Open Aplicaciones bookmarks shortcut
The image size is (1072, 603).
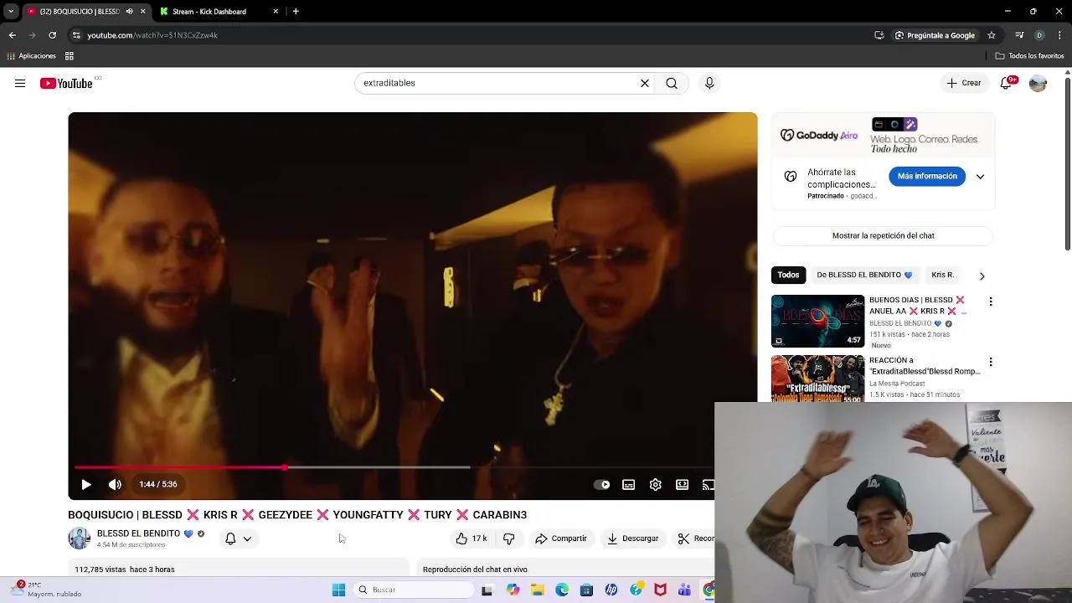click(31, 56)
